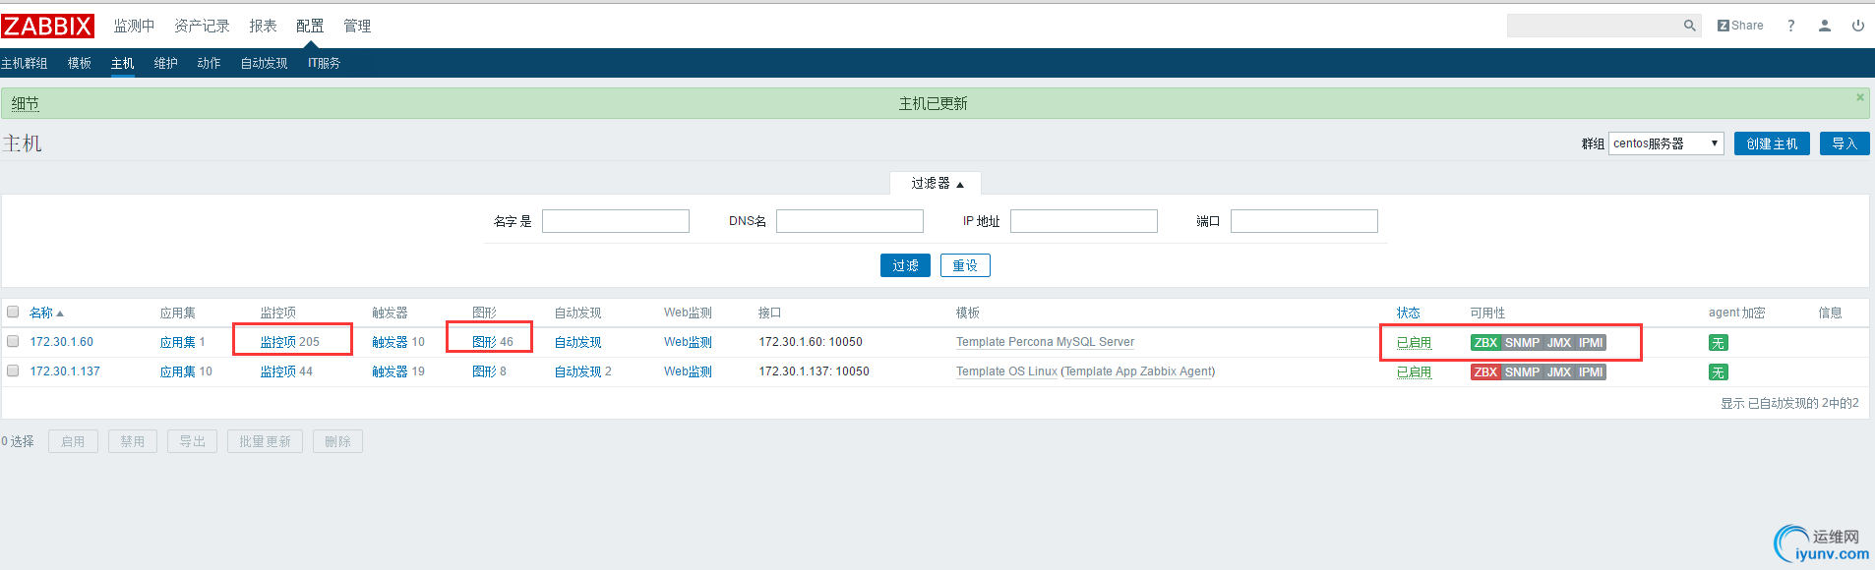Screen dimensions: 1875x570
Task: Go to Hosts submenu
Action: 123,63
